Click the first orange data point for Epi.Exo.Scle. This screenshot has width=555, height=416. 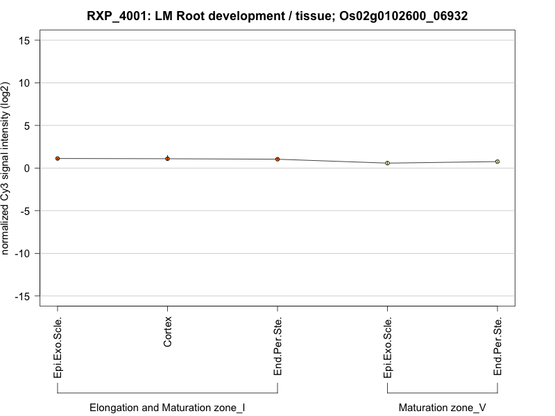coord(58,158)
